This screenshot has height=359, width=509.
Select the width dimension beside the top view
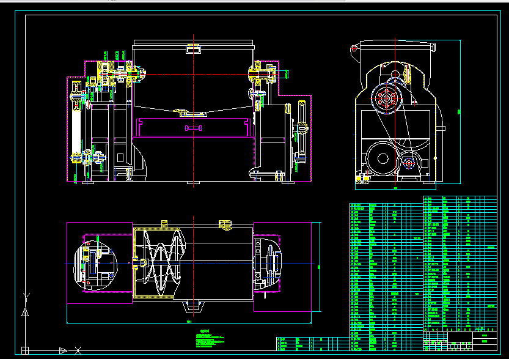click(319, 267)
